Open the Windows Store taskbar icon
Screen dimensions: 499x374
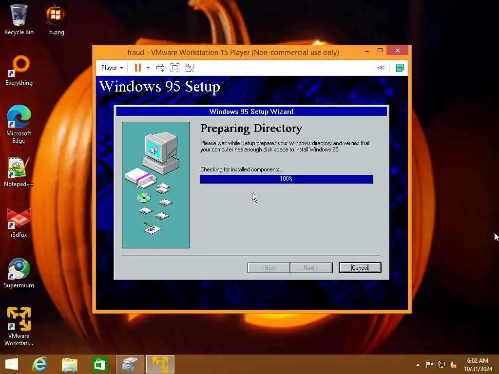point(99,364)
